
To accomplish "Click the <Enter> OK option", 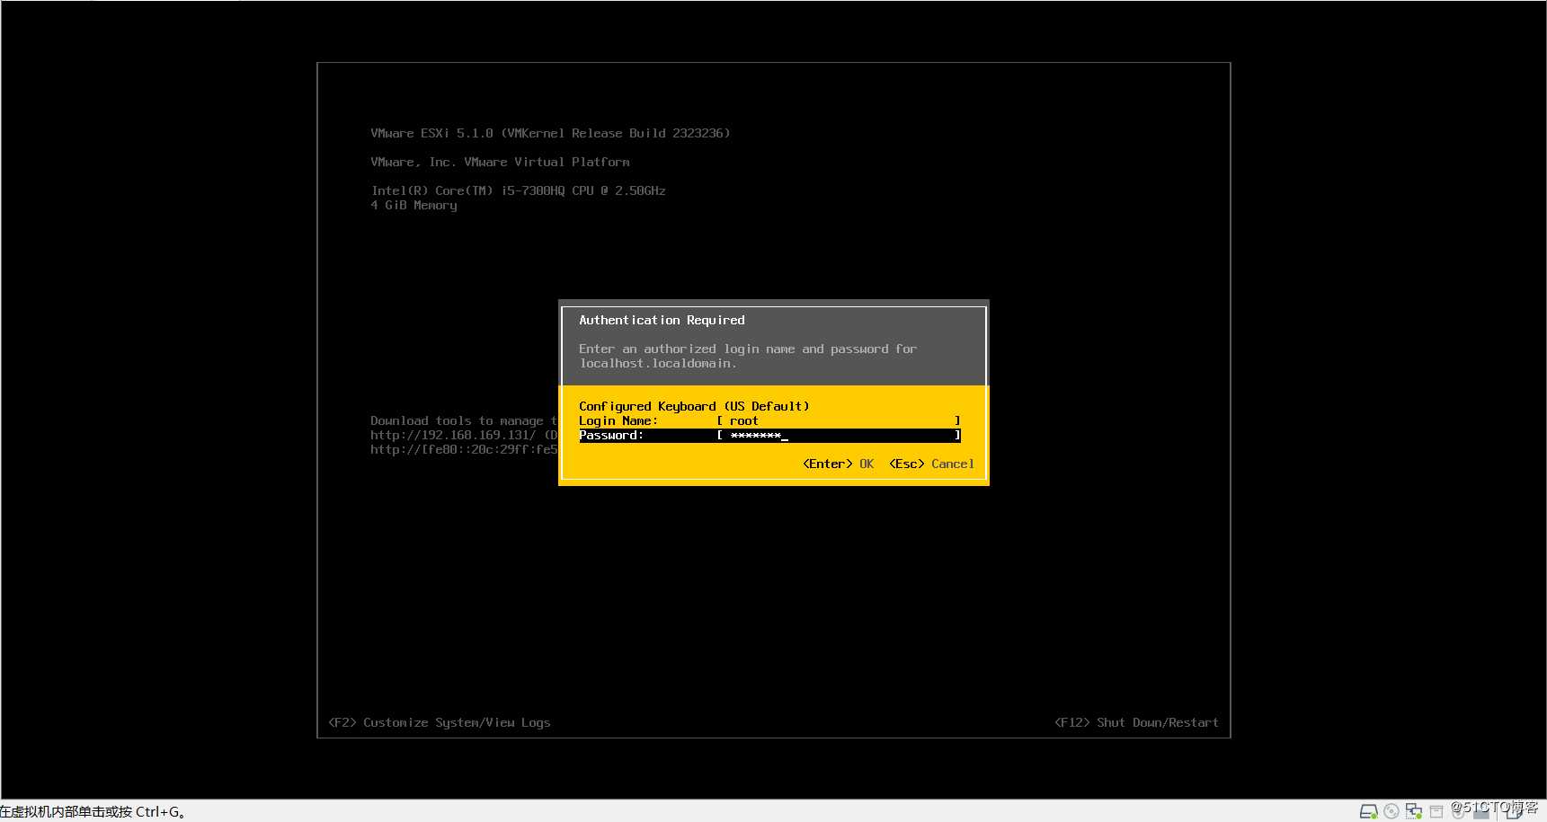I will point(838,464).
